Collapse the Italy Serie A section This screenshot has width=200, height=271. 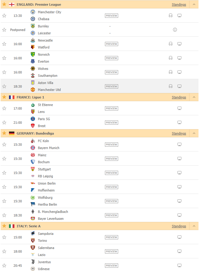[194, 226]
